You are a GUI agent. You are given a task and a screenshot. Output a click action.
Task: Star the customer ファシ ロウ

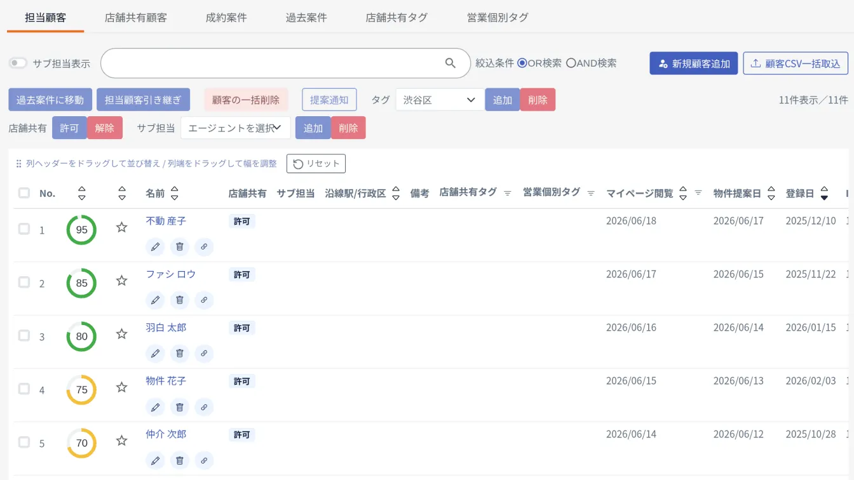click(x=122, y=281)
